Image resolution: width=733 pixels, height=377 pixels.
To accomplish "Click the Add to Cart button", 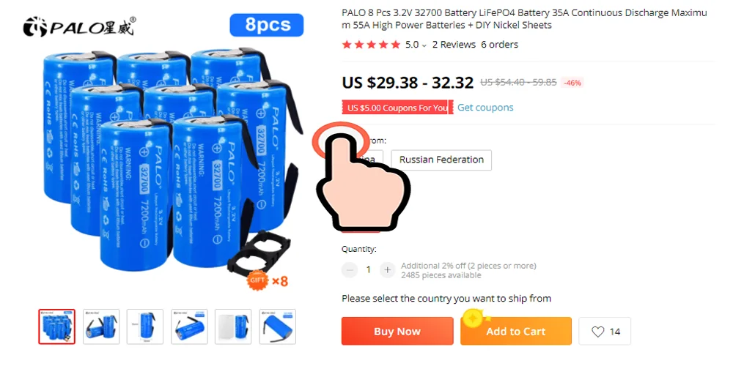I will [515, 332].
